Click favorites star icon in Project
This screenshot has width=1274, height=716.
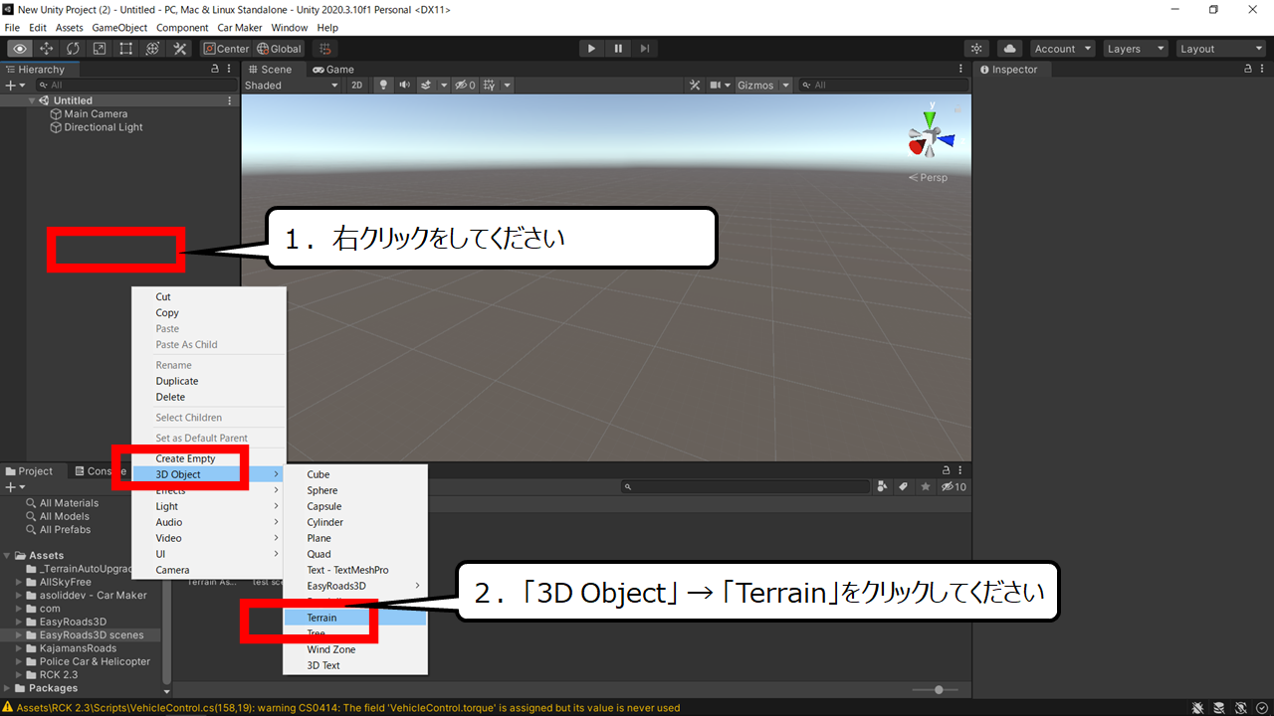[926, 486]
